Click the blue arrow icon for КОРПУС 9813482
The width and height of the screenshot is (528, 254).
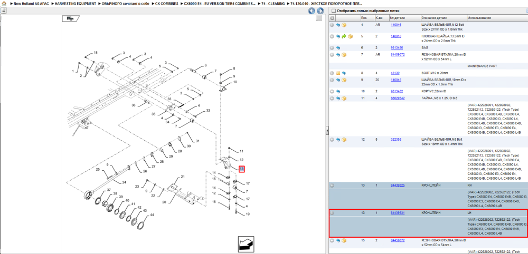338,91
